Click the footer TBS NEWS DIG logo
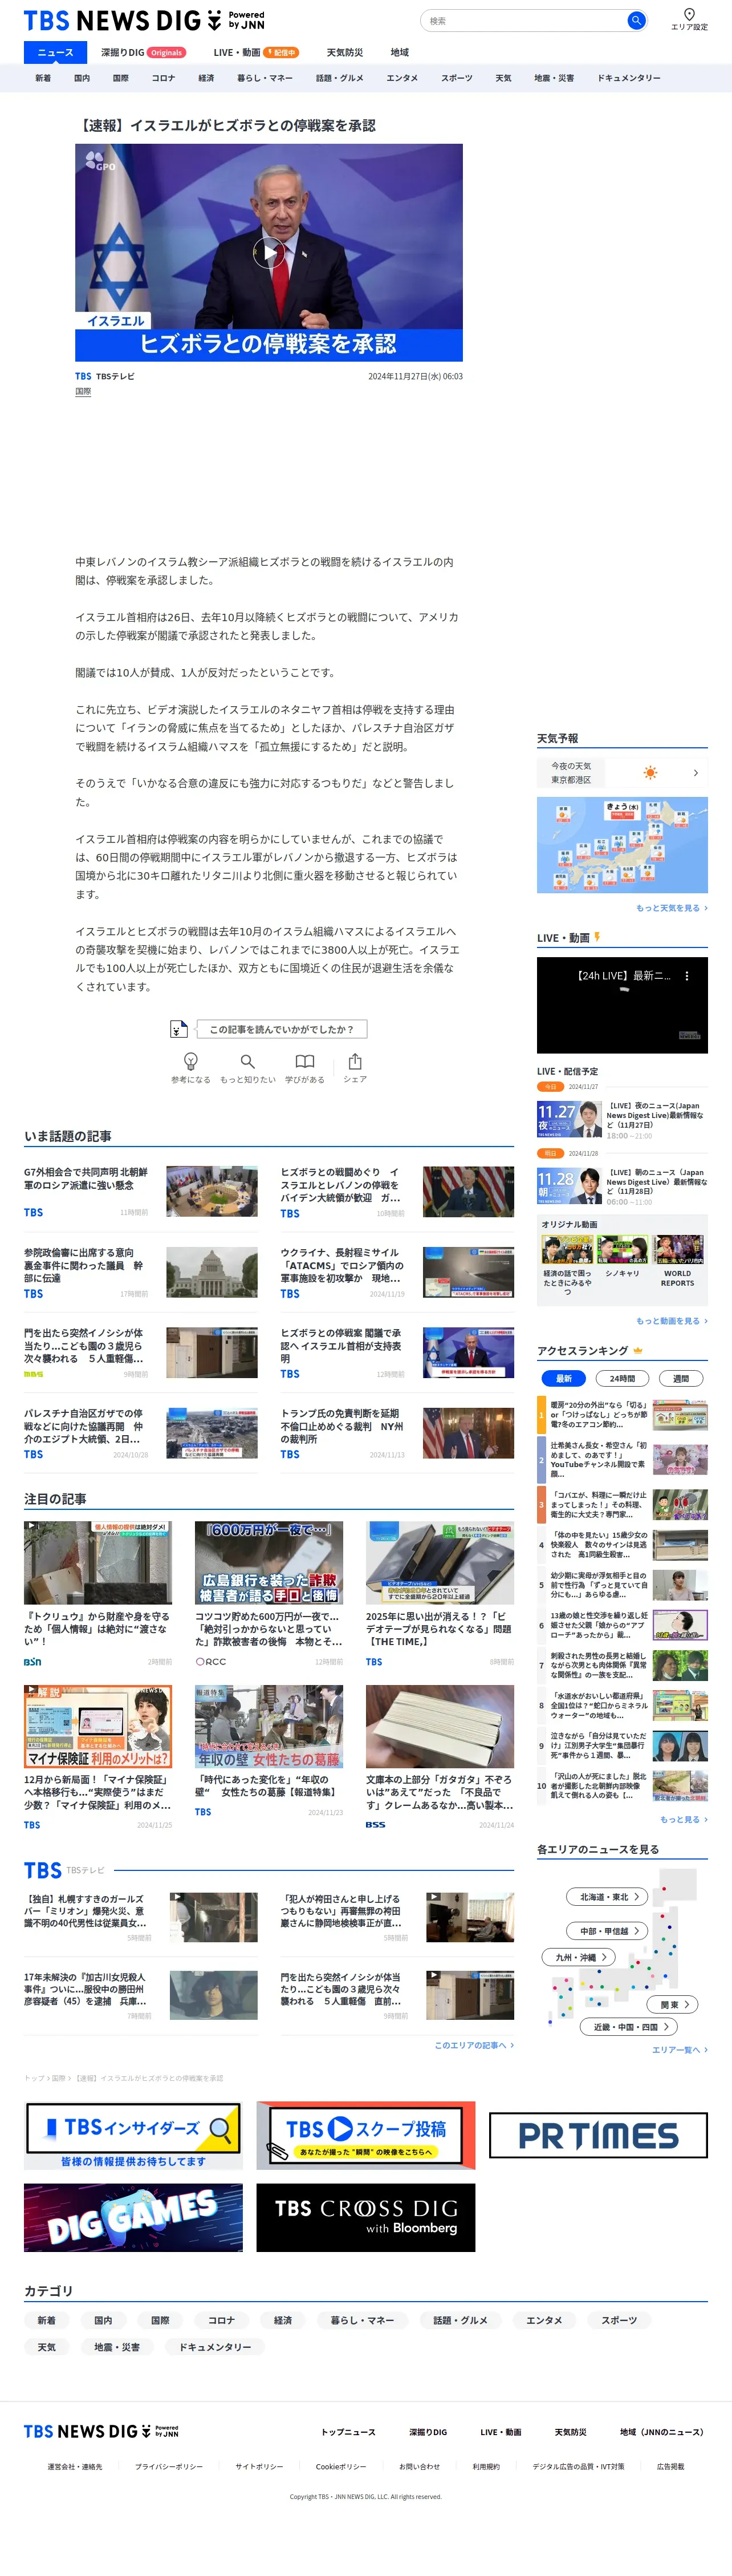 click(x=101, y=2431)
